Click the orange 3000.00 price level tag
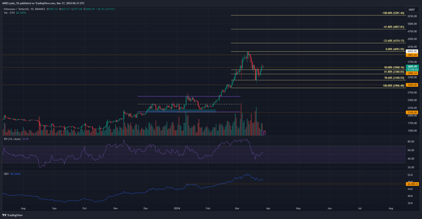 (x=412, y=85)
